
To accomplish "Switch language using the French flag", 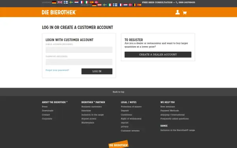I will 82,2.
